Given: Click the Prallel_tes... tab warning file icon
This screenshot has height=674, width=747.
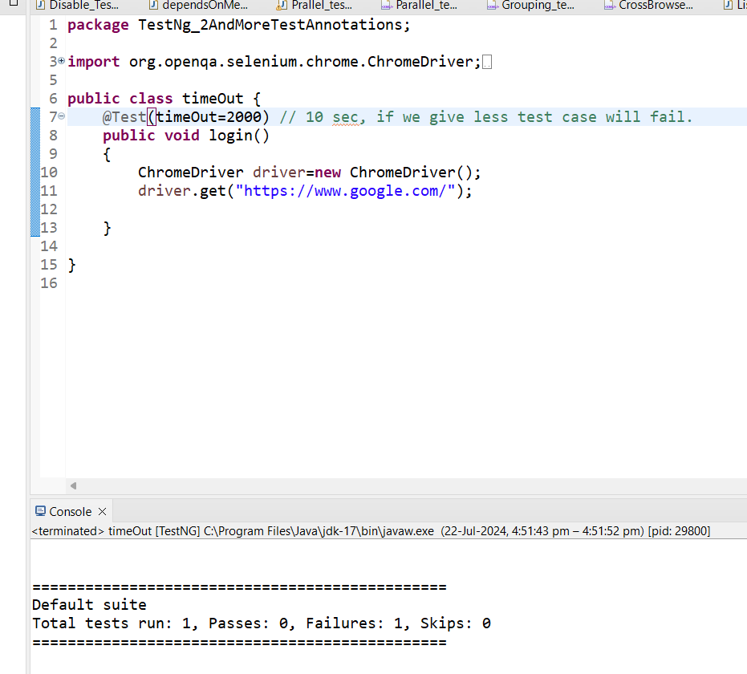Looking at the screenshot, I should [281, 6].
